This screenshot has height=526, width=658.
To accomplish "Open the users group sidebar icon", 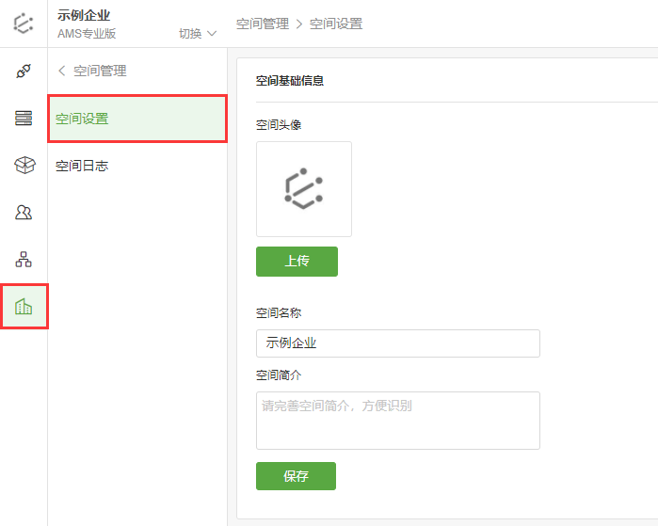I will [x=24, y=213].
